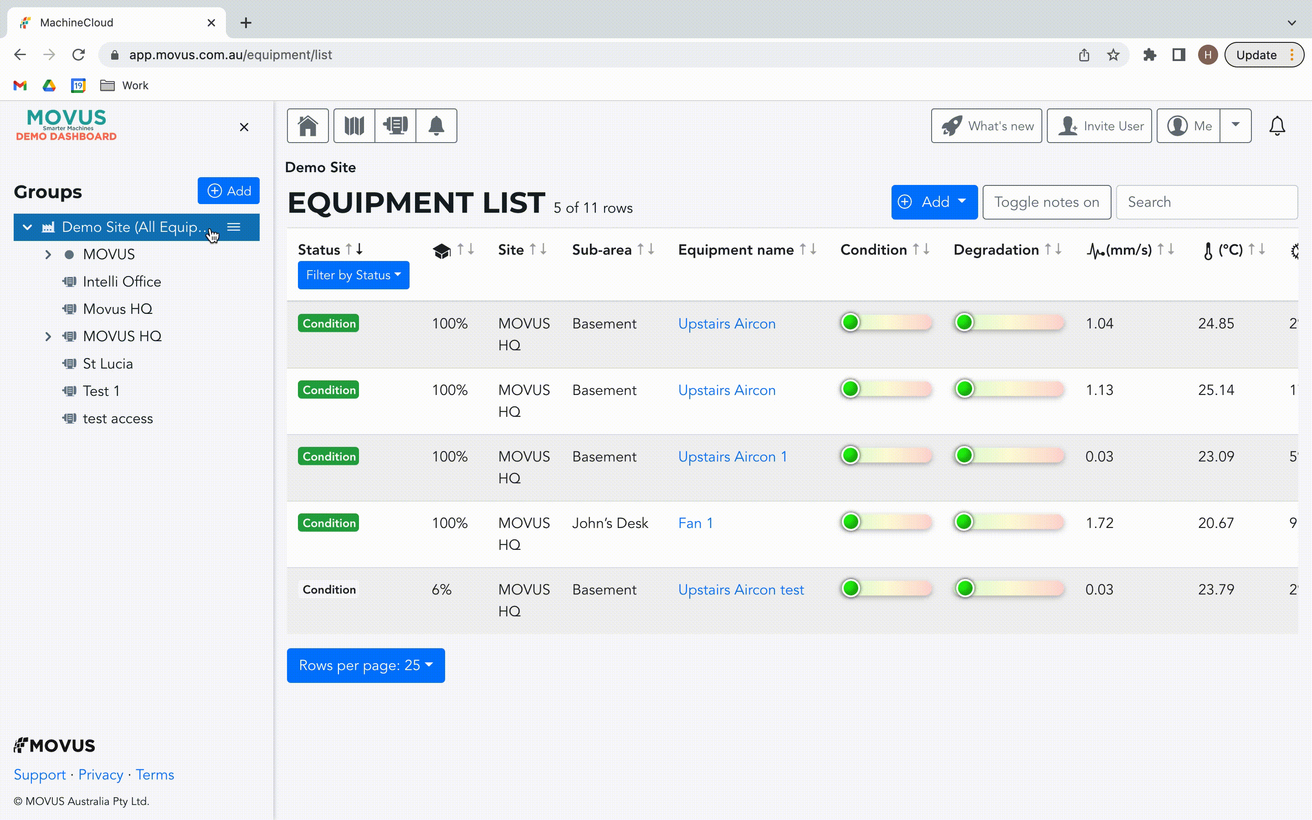Open Fan 1 equipment link
This screenshot has width=1312, height=820.
pos(696,523)
